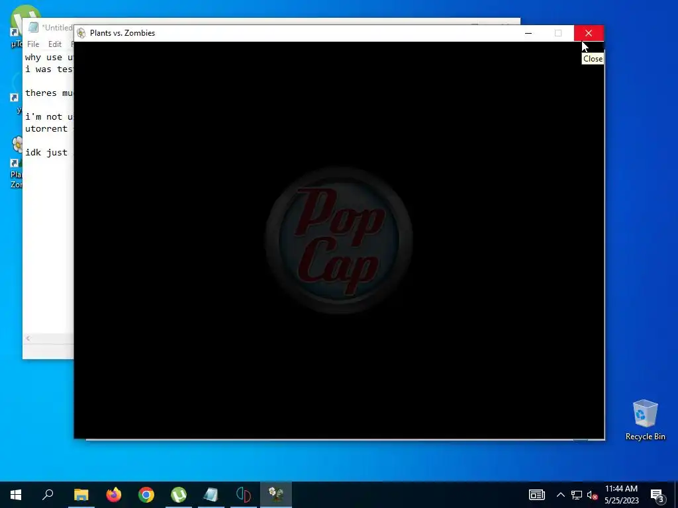This screenshot has width=678, height=508.
Task: Open the blue-red app icon in taskbar
Action: tap(244, 495)
